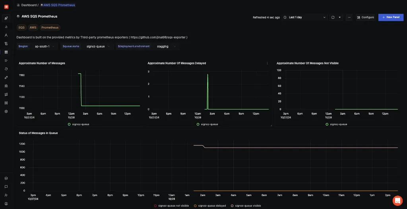Click the Configure button
This screenshot has width=407, height=209.
(365, 17)
